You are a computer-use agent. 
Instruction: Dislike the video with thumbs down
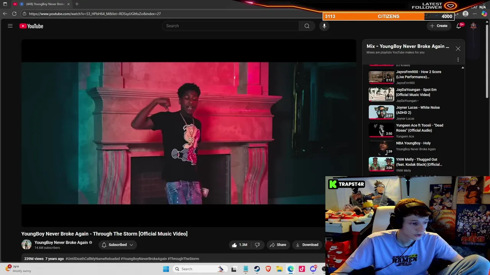tap(257, 245)
